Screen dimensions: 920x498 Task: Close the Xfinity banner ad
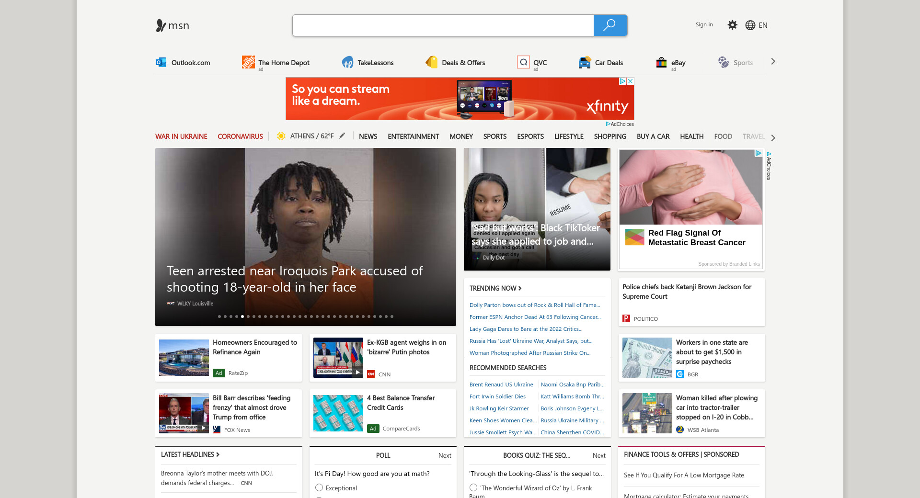(x=631, y=81)
